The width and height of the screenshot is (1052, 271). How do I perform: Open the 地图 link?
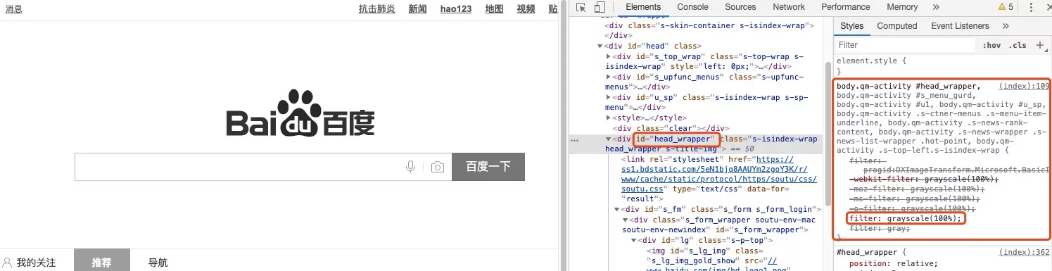pyautogui.click(x=495, y=9)
